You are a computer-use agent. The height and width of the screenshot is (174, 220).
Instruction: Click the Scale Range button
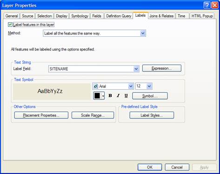click(x=93, y=115)
